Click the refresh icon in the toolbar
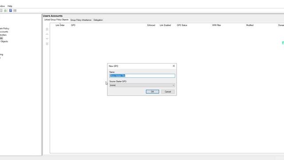Screen dimensions: 284x160 5,11
